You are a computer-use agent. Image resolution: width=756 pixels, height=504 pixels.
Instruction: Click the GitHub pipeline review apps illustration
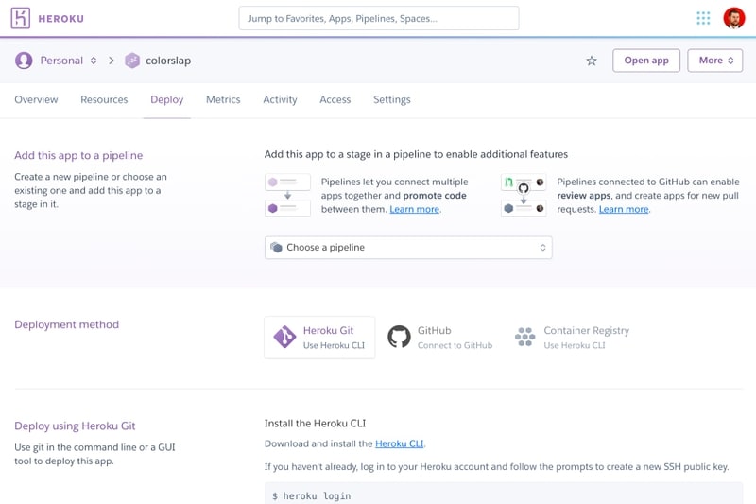coord(524,196)
